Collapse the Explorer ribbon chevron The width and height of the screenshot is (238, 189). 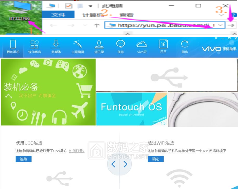point(221,15)
